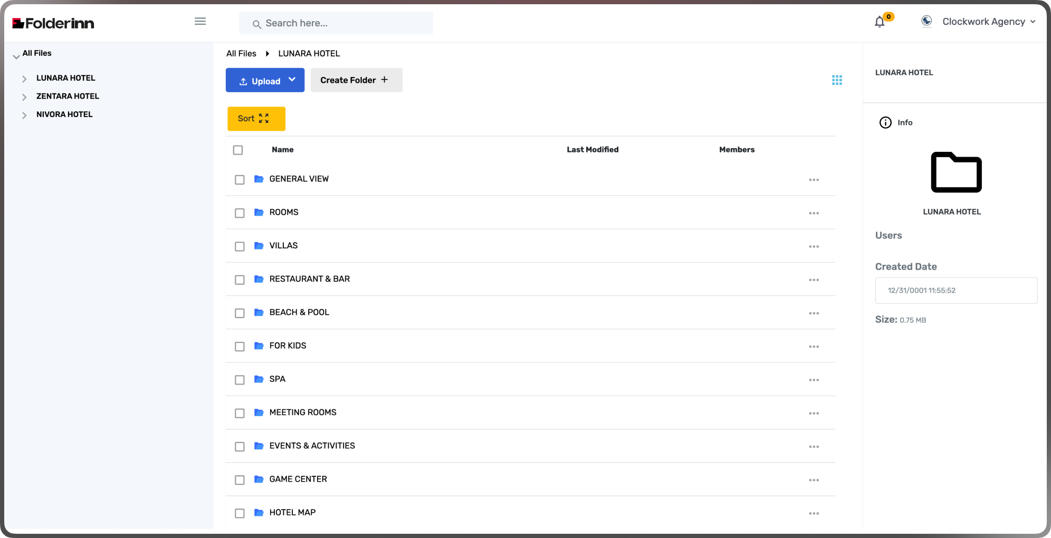
Task: Click the Folderinn logo
Action: tap(53, 23)
